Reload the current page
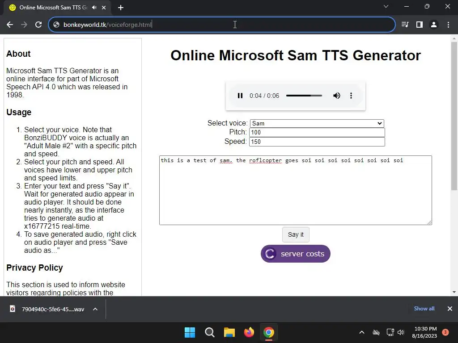458x343 pixels. click(x=38, y=25)
